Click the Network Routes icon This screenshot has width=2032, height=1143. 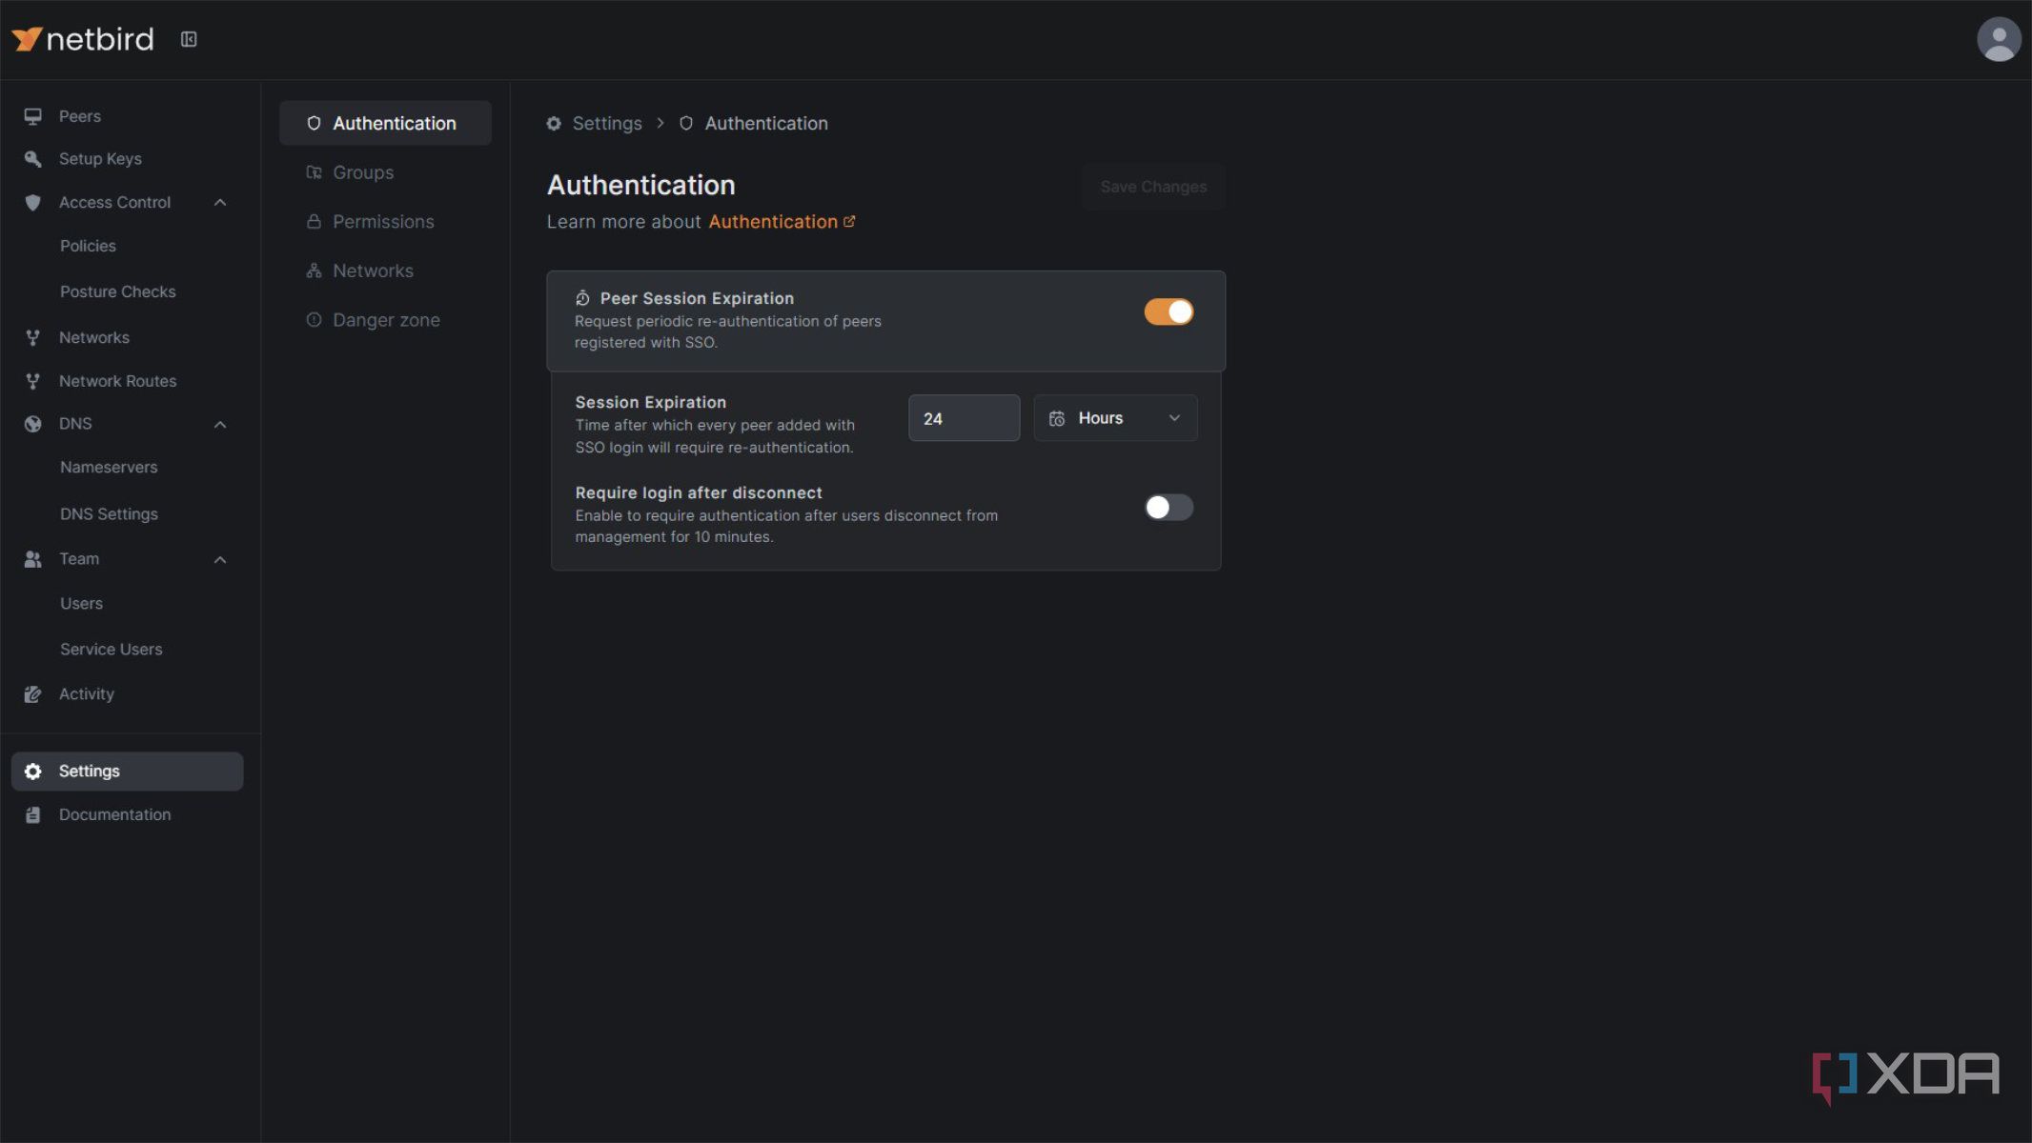32,381
